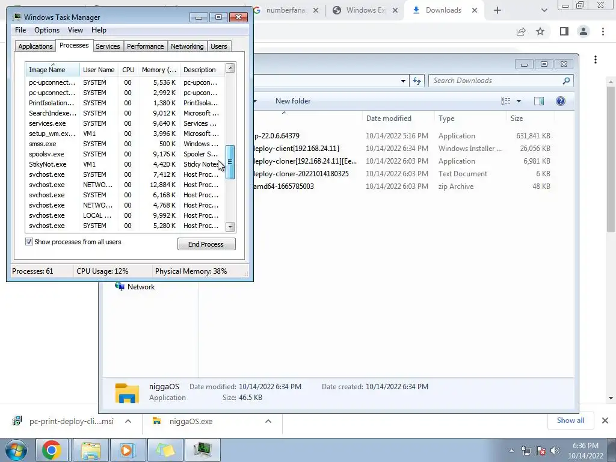Click the End Process button
The width and height of the screenshot is (616, 462).
[x=206, y=244]
